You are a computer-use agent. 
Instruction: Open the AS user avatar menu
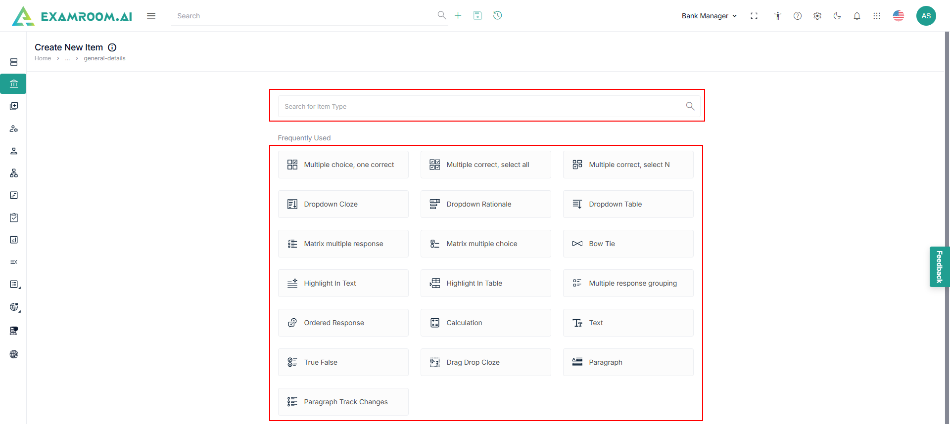[926, 16]
